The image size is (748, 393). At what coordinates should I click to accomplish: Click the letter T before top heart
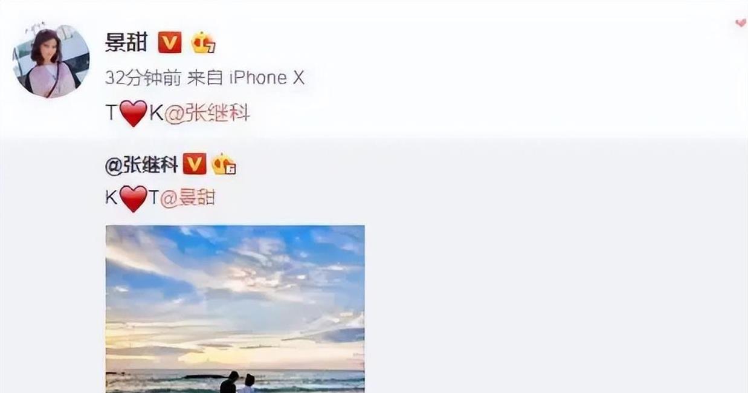coord(112,113)
